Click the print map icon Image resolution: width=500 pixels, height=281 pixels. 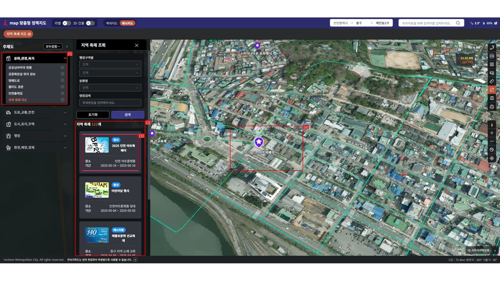[x=492, y=107]
